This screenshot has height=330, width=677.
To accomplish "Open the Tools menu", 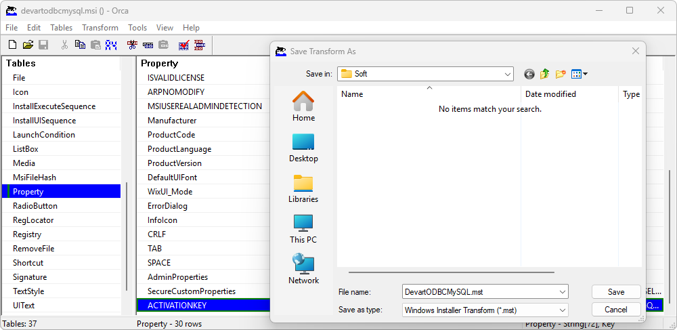I will 137,28.
